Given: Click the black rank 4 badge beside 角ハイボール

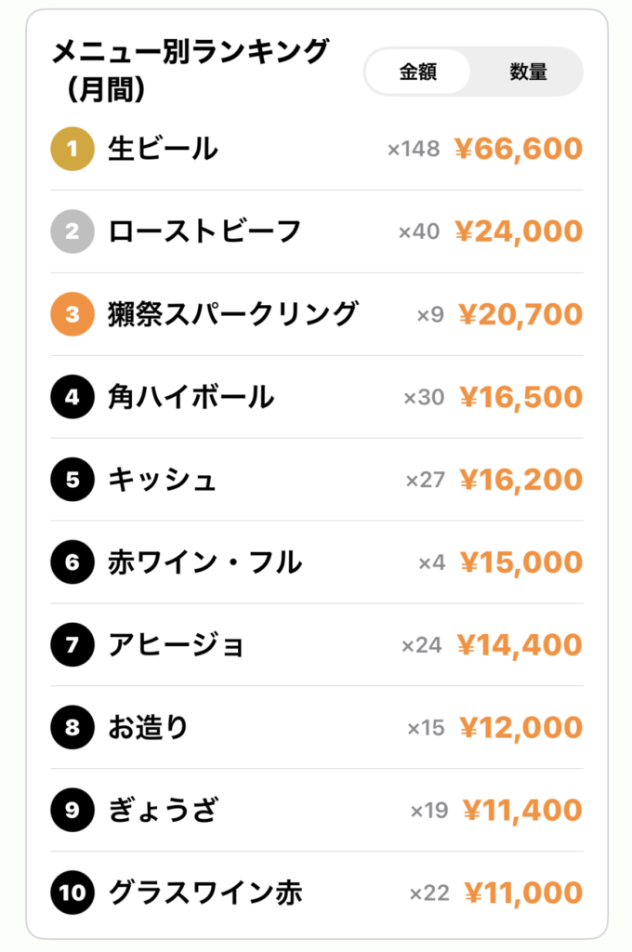Looking at the screenshot, I should [72, 397].
